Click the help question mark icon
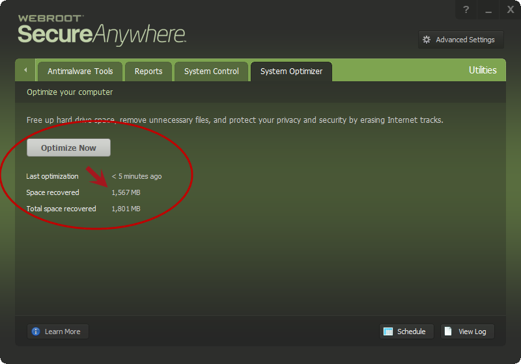The width and height of the screenshot is (521, 364). point(466,10)
